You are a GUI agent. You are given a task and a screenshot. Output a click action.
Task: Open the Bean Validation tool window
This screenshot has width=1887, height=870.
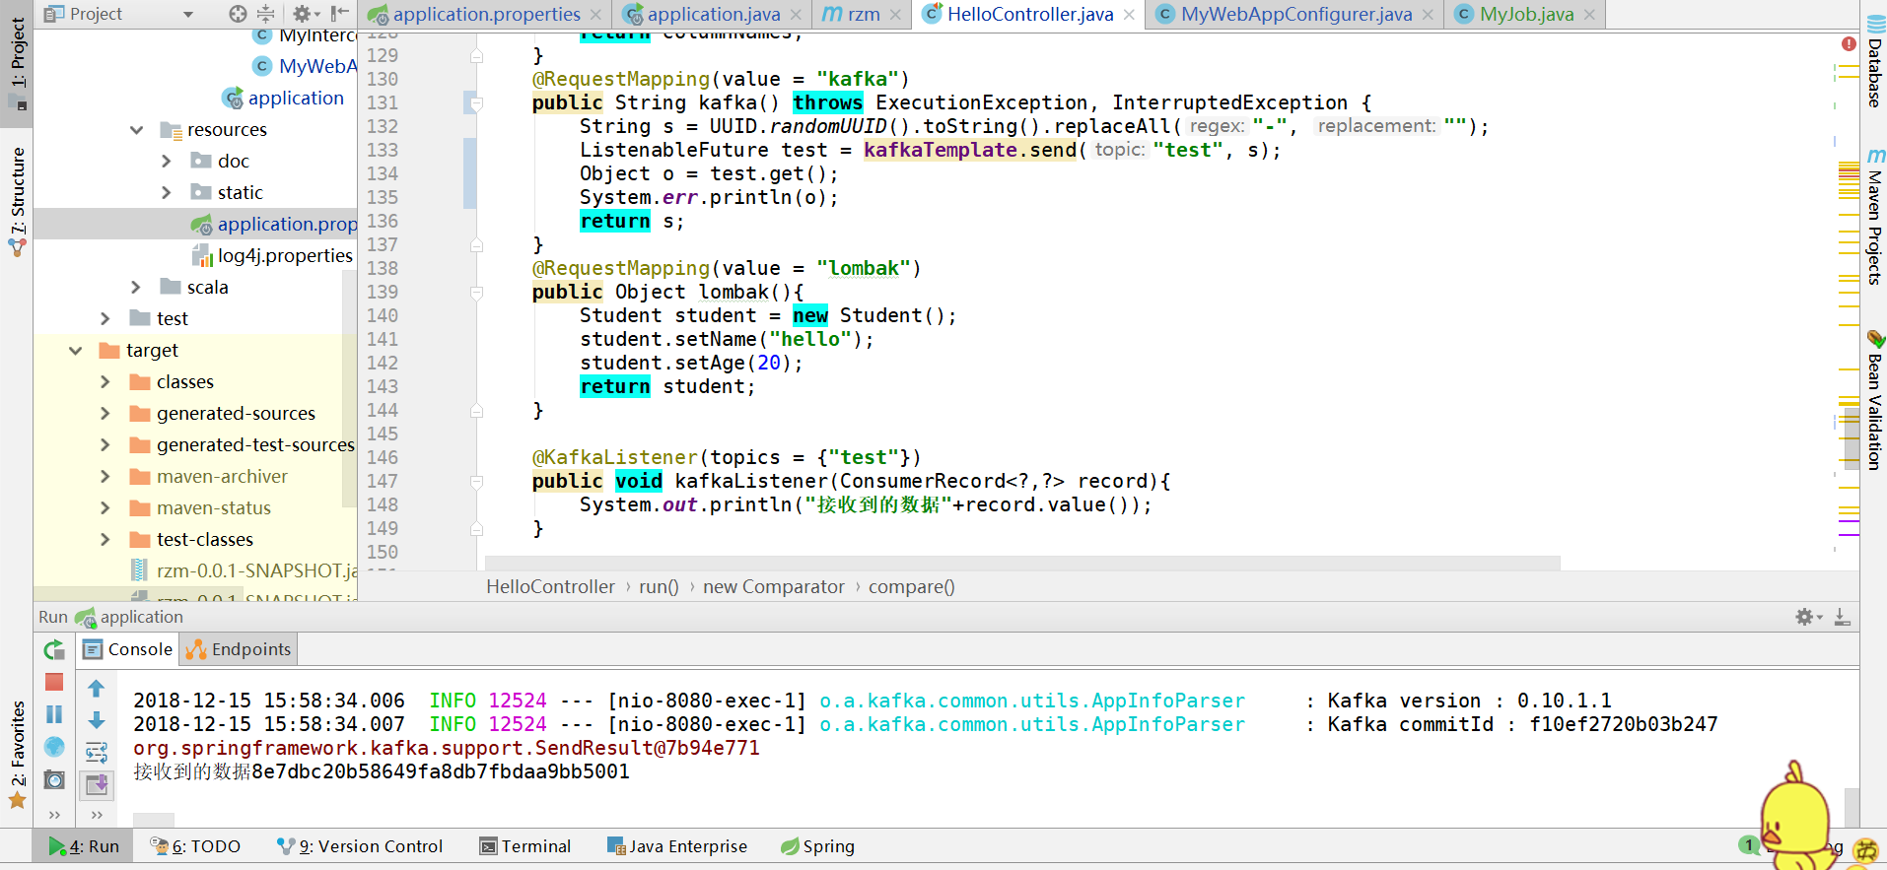tap(1874, 400)
